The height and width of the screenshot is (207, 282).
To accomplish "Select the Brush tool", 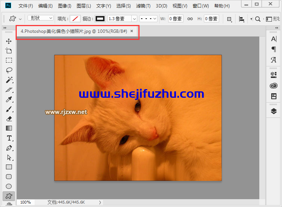I will [9, 109].
